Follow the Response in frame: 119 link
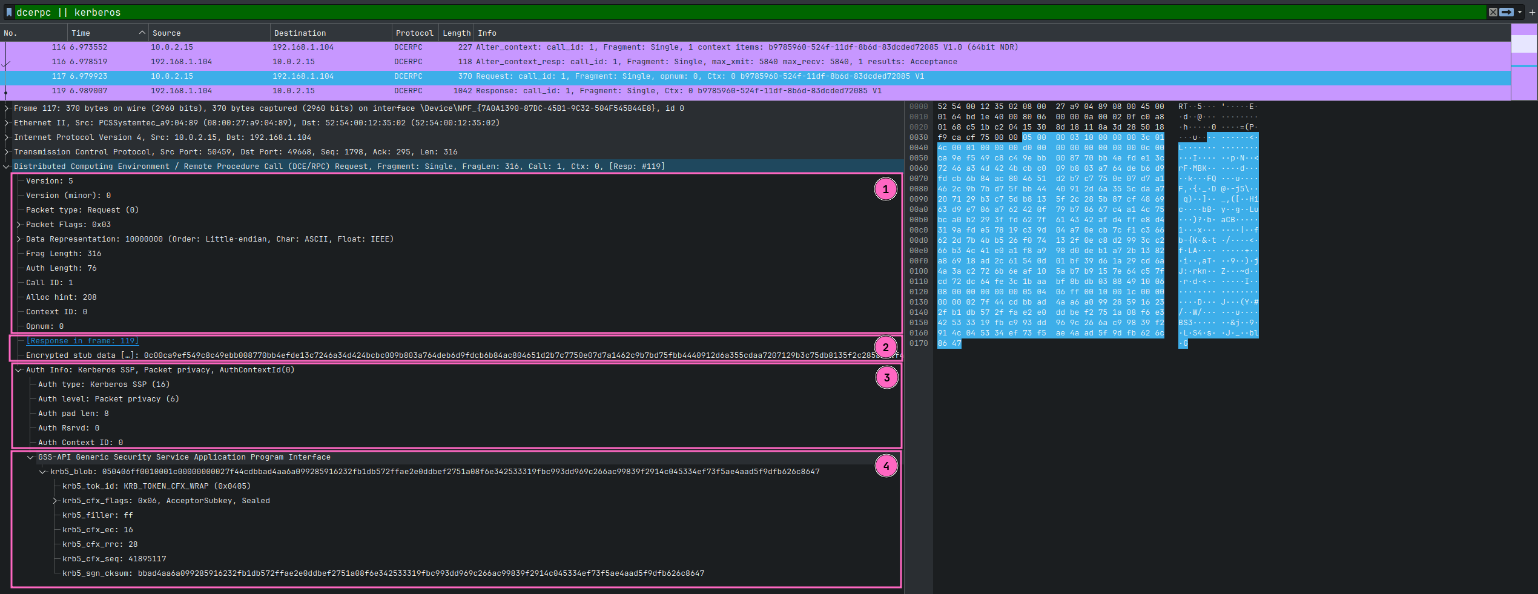This screenshot has height=594, width=1538. [x=82, y=341]
